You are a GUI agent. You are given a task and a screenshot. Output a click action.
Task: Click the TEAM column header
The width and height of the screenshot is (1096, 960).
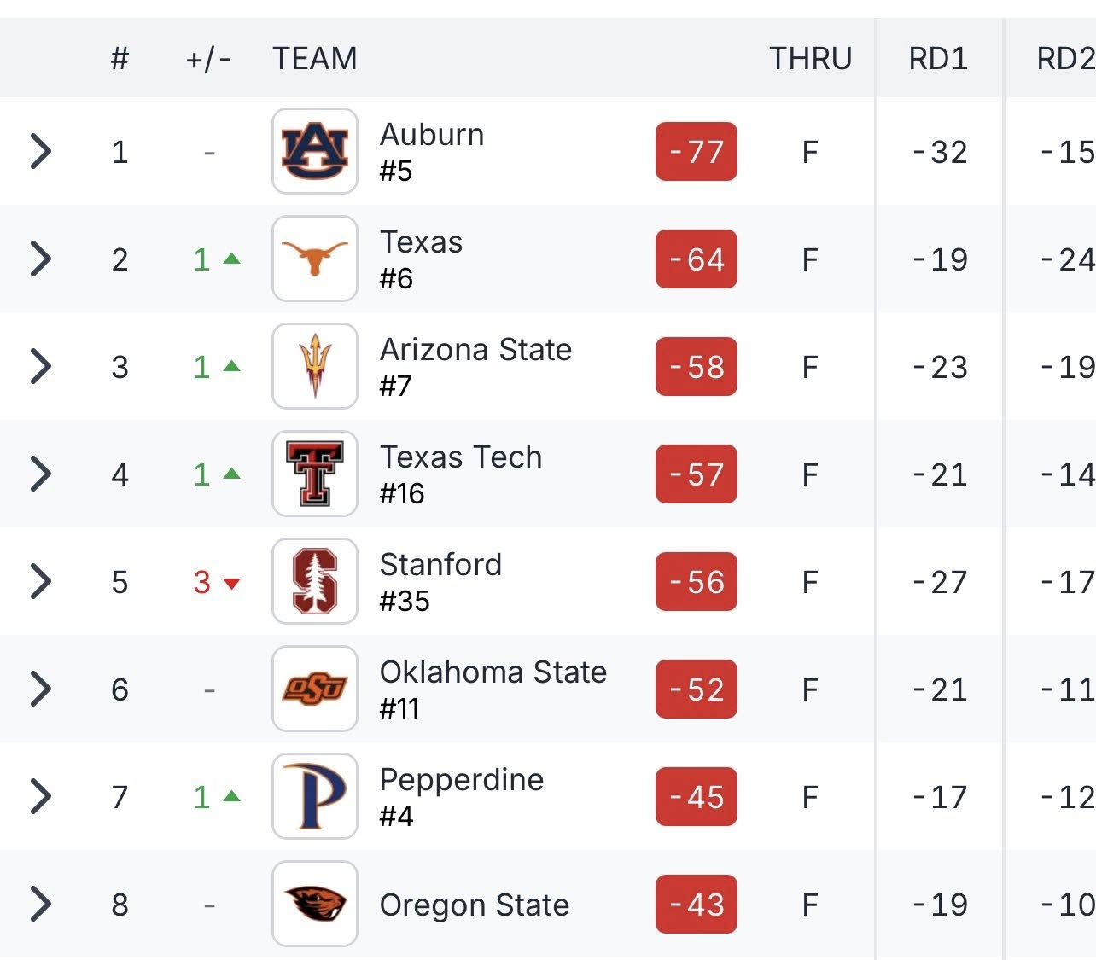point(314,58)
